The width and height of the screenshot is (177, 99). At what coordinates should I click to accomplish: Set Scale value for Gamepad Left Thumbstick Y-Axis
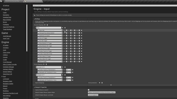(x=69, y=80)
